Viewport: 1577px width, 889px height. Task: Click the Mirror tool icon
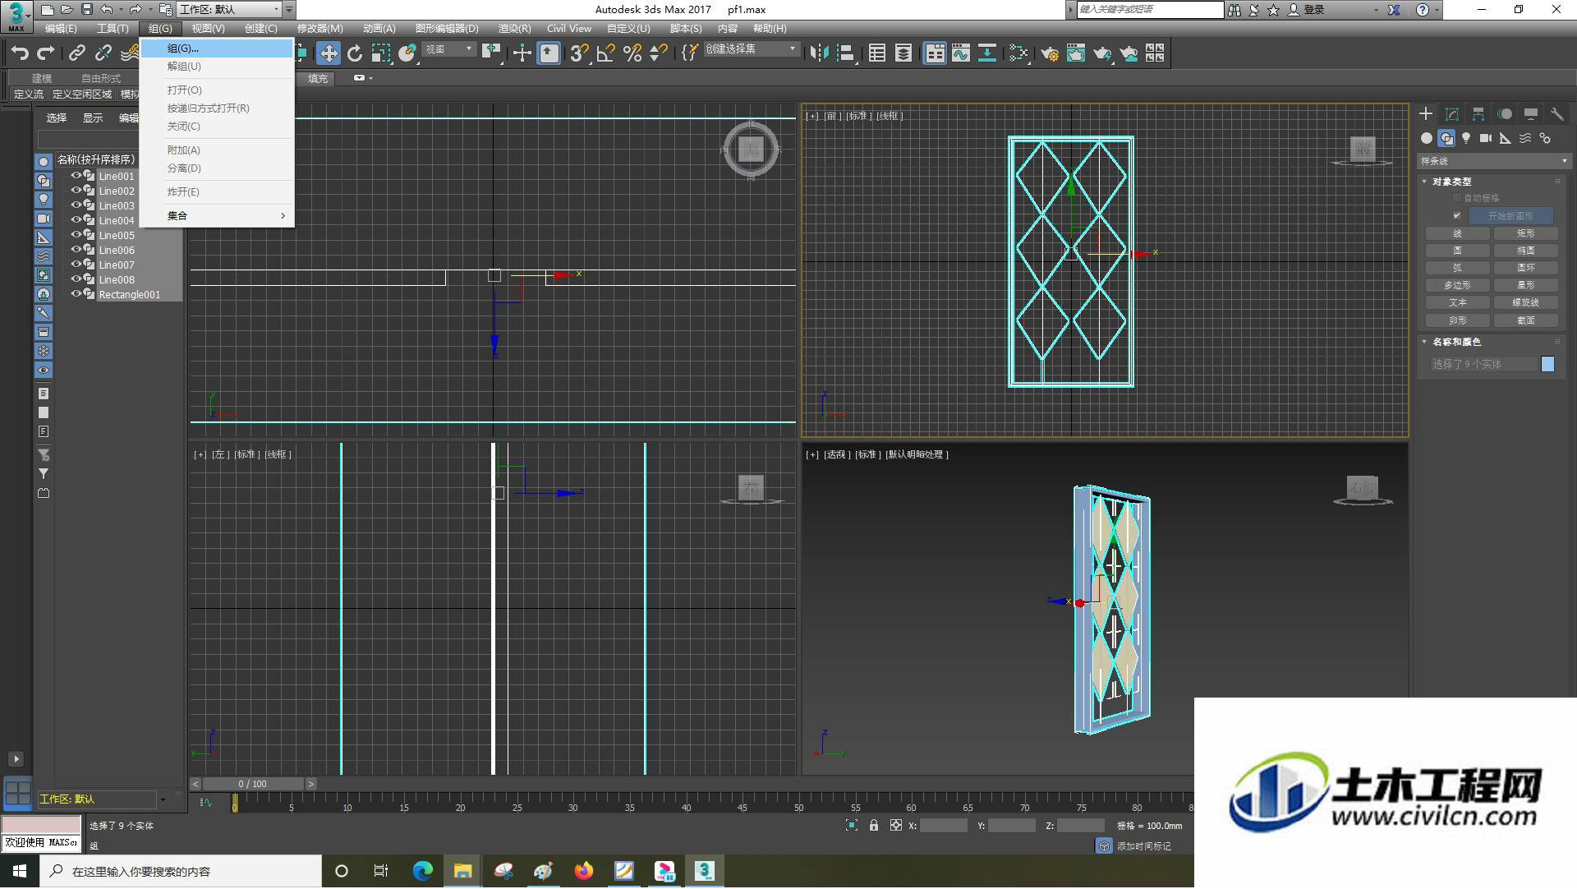(x=819, y=53)
